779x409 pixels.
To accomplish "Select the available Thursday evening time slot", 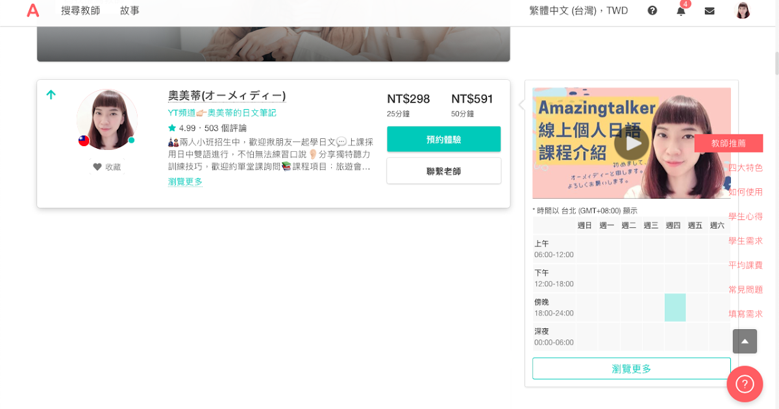I will pos(675,307).
